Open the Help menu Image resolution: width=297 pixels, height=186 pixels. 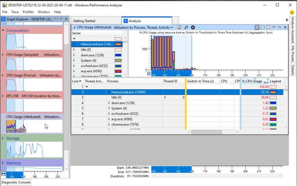(57, 12)
